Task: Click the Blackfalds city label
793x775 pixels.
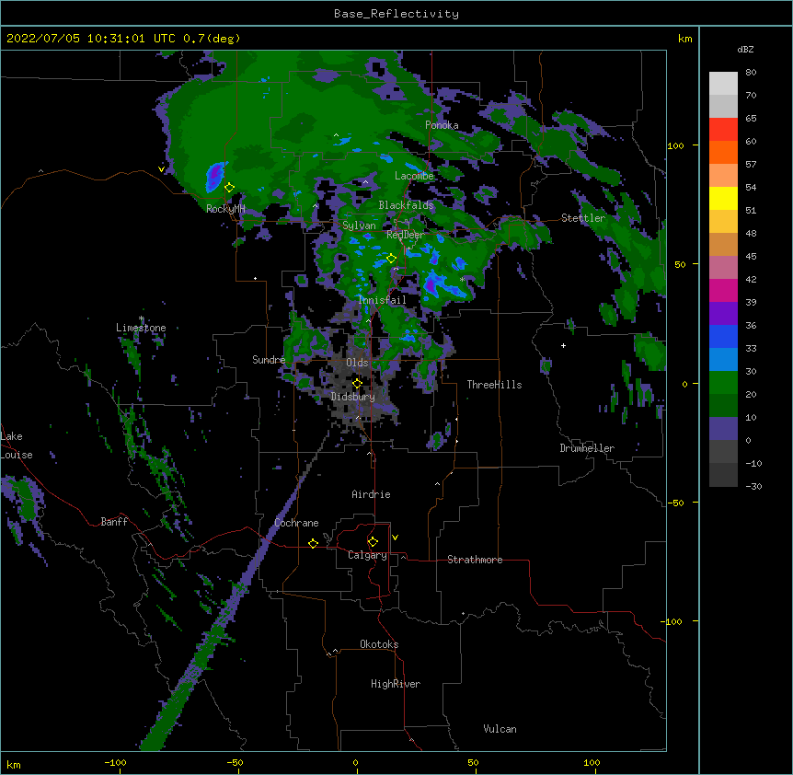Action: coord(406,205)
